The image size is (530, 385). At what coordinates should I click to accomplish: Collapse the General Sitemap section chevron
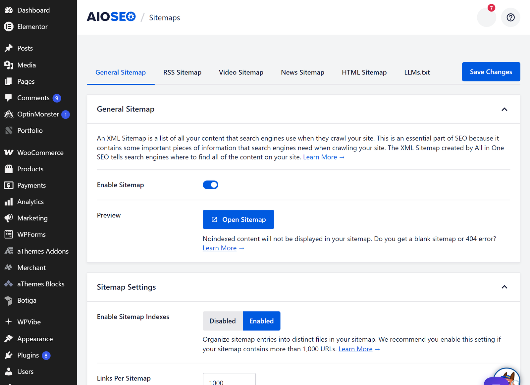pyautogui.click(x=504, y=109)
